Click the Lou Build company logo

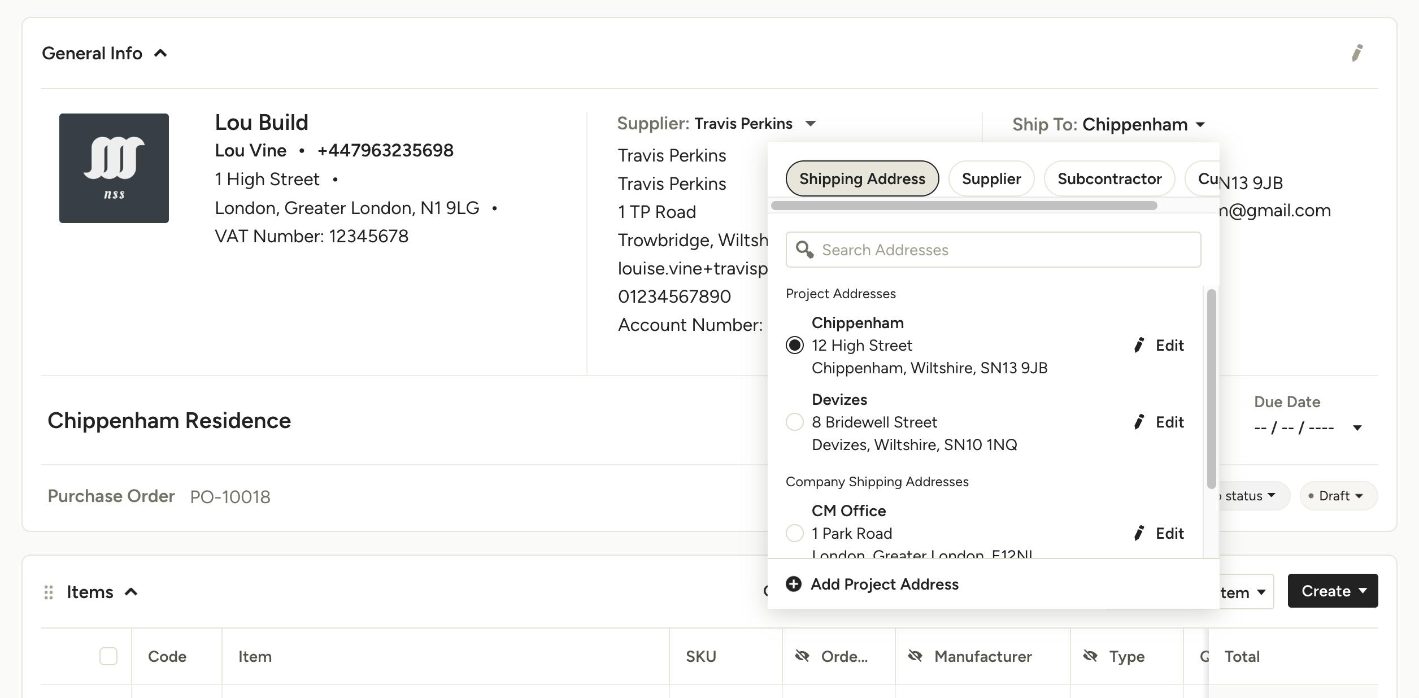click(x=114, y=168)
